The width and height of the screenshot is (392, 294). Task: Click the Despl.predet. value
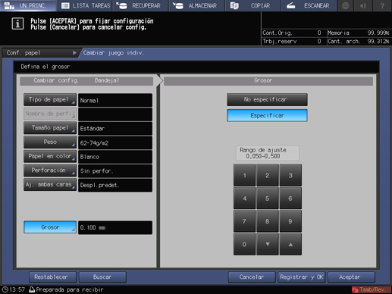(x=115, y=185)
